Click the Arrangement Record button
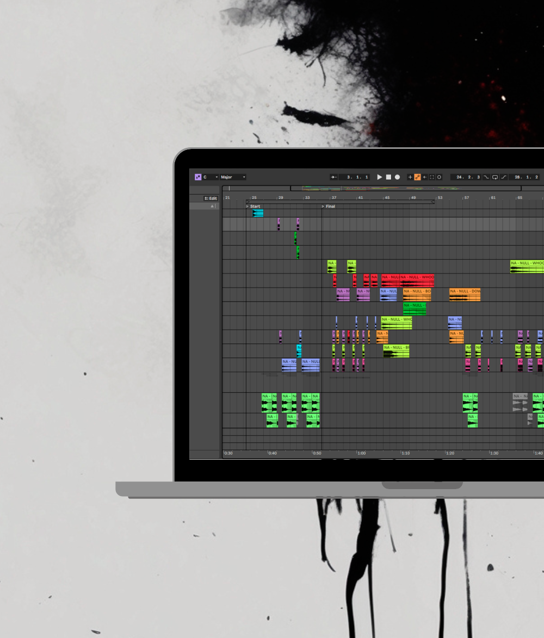This screenshot has width=544, height=638. [x=397, y=177]
